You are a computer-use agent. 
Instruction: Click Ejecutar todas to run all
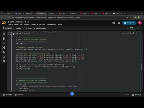pyautogui.click(x=40, y=28)
